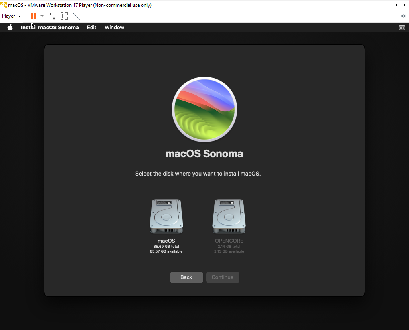Screen dimensions: 409x330
Task: Click the keyboard icon in macOS menu bar
Action: [401, 28]
